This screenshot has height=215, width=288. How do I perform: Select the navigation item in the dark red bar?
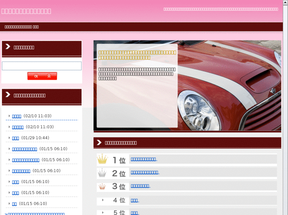(x=22, y=27)
